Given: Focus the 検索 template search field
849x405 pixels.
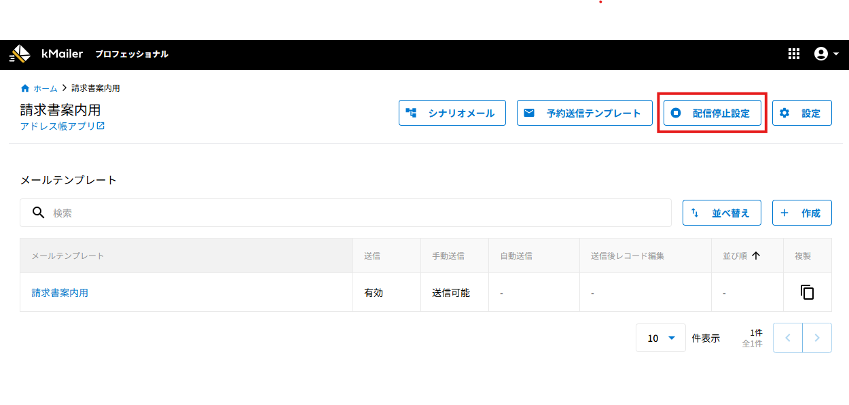Looking at the screenshot, I should click(353, 213).
